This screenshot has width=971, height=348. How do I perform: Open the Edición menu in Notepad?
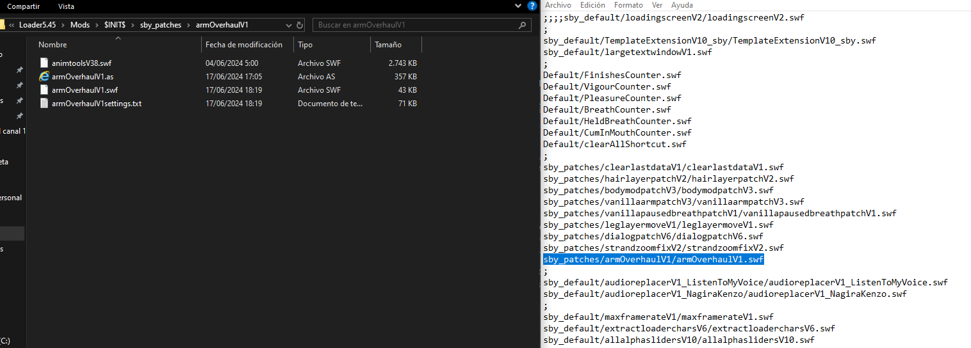592,5
